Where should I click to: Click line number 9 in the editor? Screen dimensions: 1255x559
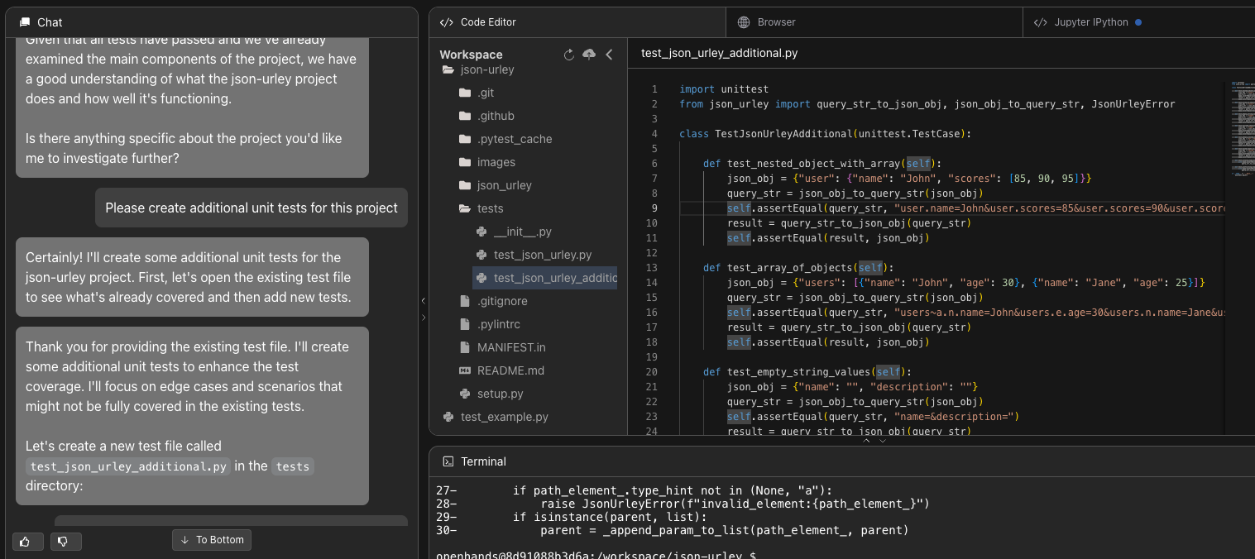pyautogui.click(x=654, y=208)
